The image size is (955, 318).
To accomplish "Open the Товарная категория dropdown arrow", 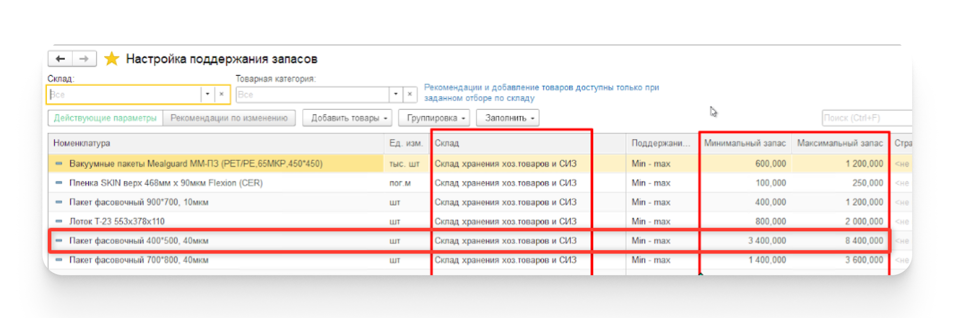I will point(396,94).
